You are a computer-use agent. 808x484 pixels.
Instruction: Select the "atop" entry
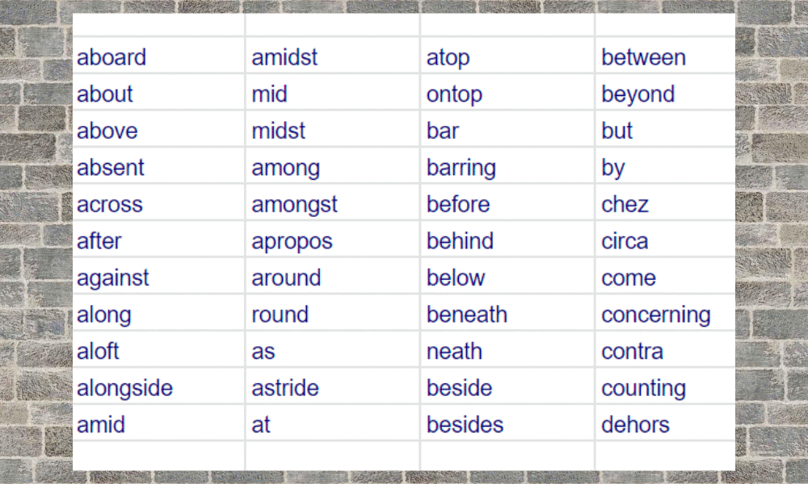pos(448,58)
